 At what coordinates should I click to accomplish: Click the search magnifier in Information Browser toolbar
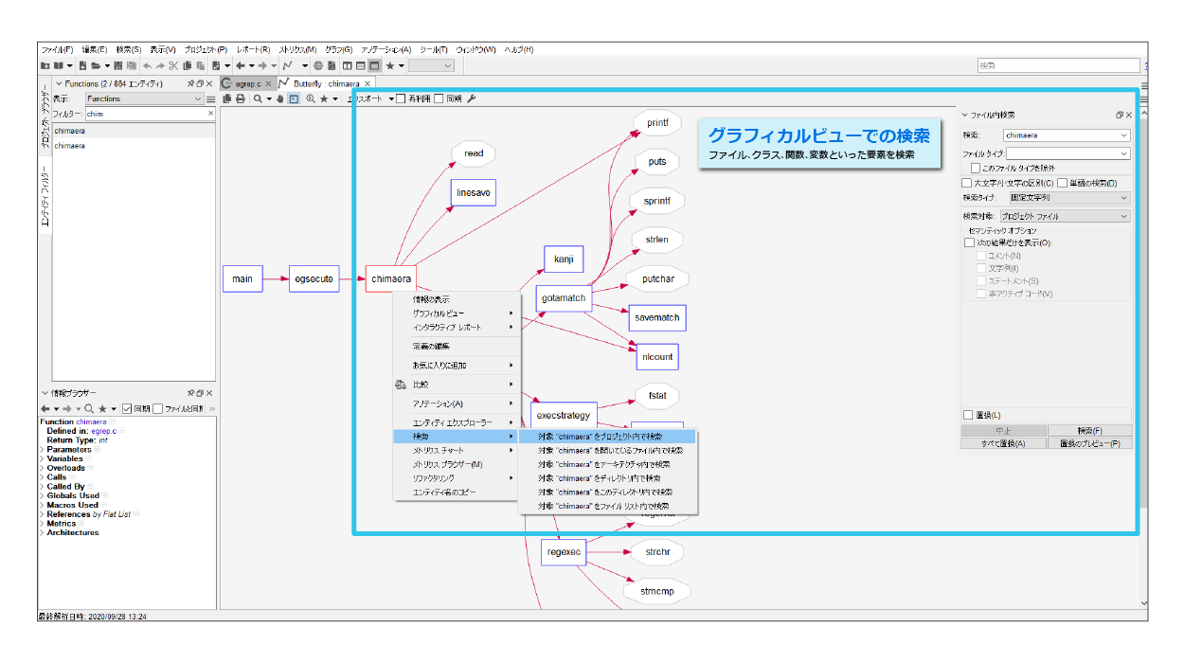pos(89,408)
